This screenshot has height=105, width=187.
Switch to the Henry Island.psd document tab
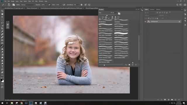pyautogui.click(x=32, y=8)
